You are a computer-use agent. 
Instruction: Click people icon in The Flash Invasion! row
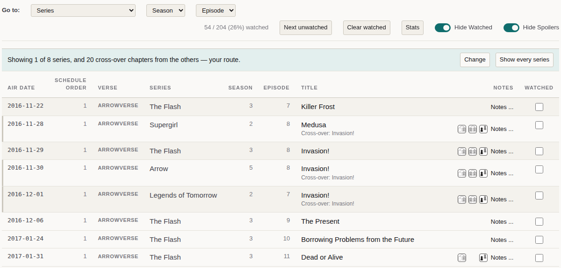tap(483, 151)
